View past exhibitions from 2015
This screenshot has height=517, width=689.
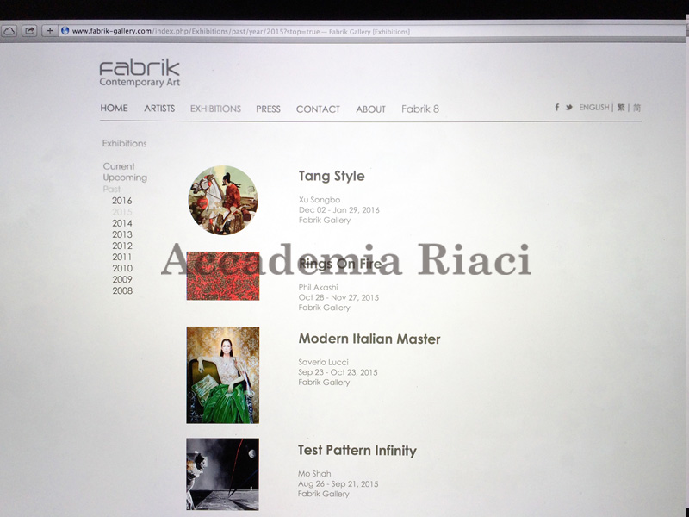pos(121,212)
